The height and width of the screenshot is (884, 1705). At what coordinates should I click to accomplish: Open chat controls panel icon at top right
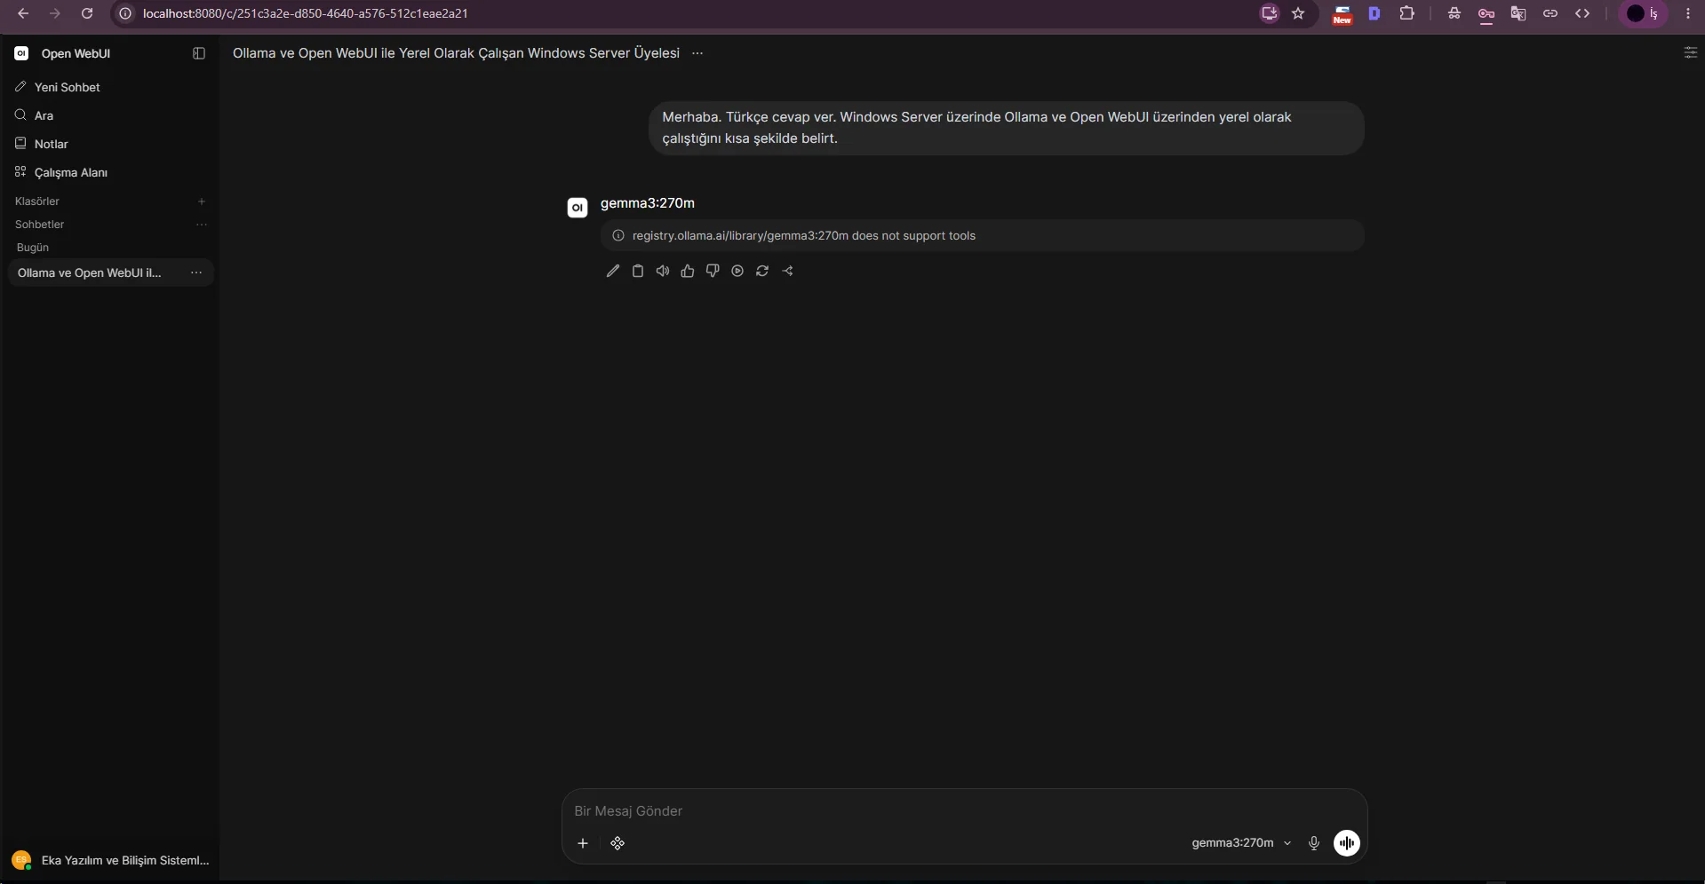1690,53
